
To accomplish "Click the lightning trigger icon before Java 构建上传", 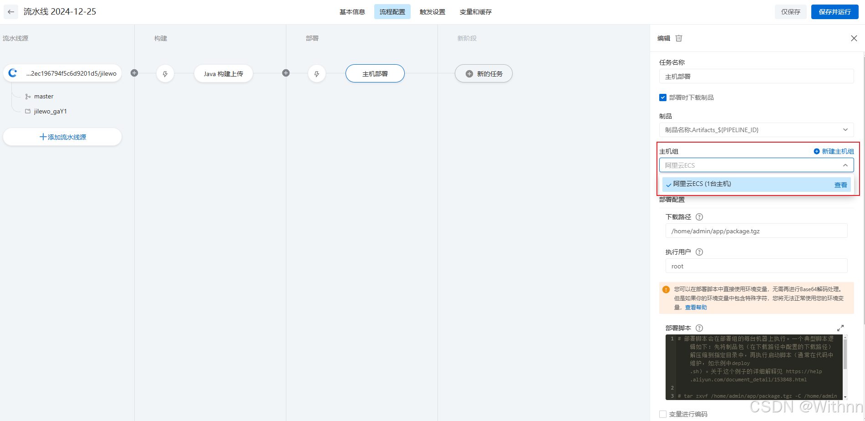I will (165, 73).
